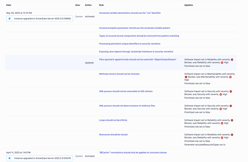The height and width of the screenshot is (162, 248).
Task: Click info icon beside SonarQube Server 2025.2.0.105476 upgrade
Action: [x=9, y=158]
